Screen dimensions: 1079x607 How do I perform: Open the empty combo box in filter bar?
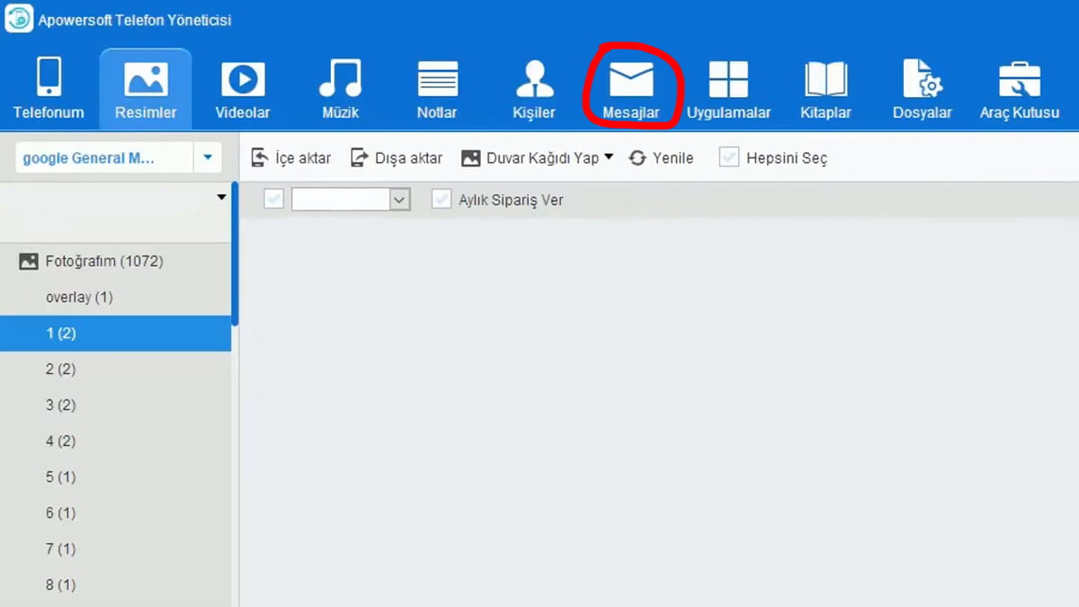click(x=400, y=200)
